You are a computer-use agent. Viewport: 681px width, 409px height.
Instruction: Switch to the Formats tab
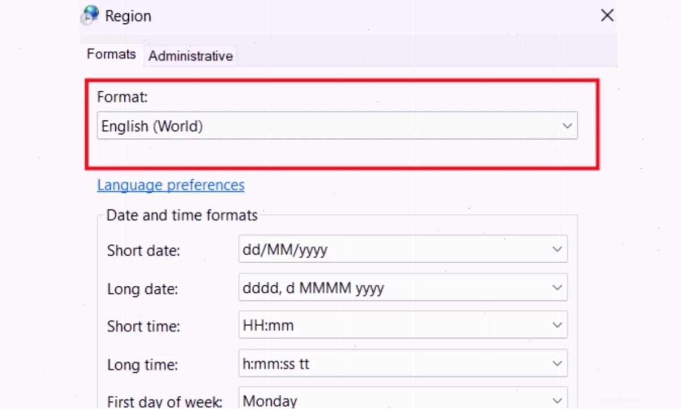[x=111, y=54]
